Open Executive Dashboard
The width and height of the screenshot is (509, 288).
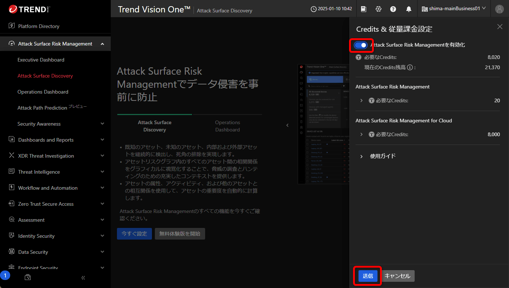41,60
